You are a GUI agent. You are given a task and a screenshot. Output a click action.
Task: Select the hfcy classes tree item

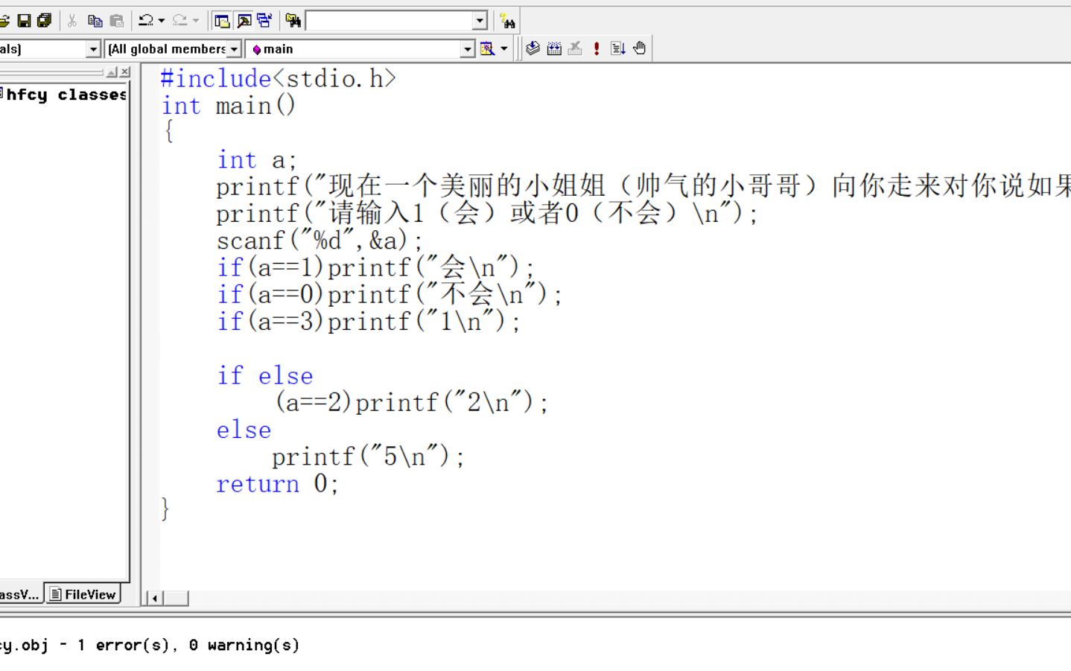(x=67, y=95)
